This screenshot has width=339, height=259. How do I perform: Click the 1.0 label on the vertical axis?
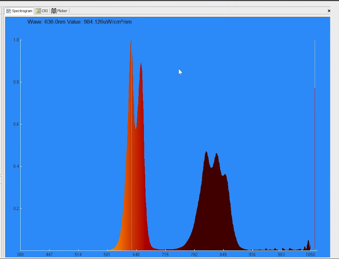pyautogui.click(x=16, y=40)
